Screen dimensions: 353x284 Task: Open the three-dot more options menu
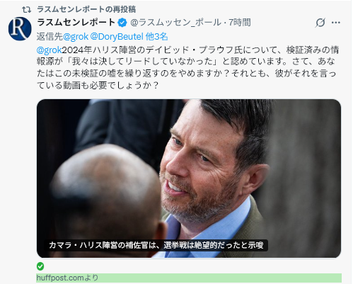point(336,23)
